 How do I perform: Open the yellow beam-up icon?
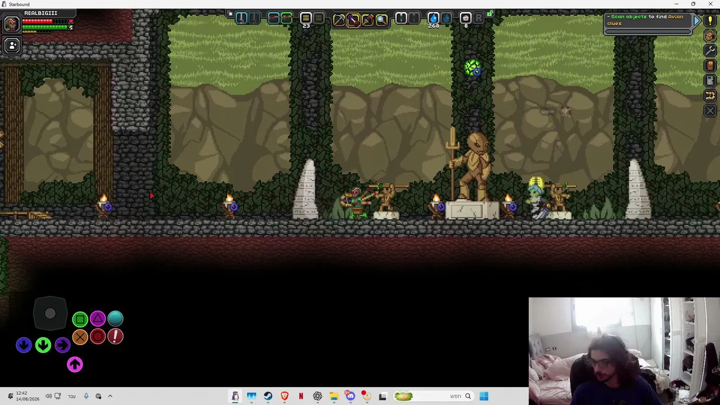click(x=710, y=96)
